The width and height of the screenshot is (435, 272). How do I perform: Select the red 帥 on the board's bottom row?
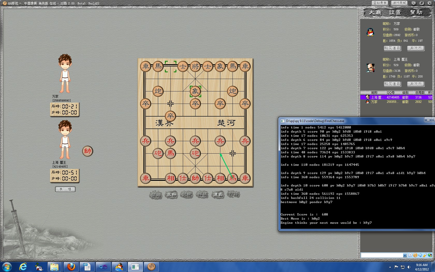point(195,178)
